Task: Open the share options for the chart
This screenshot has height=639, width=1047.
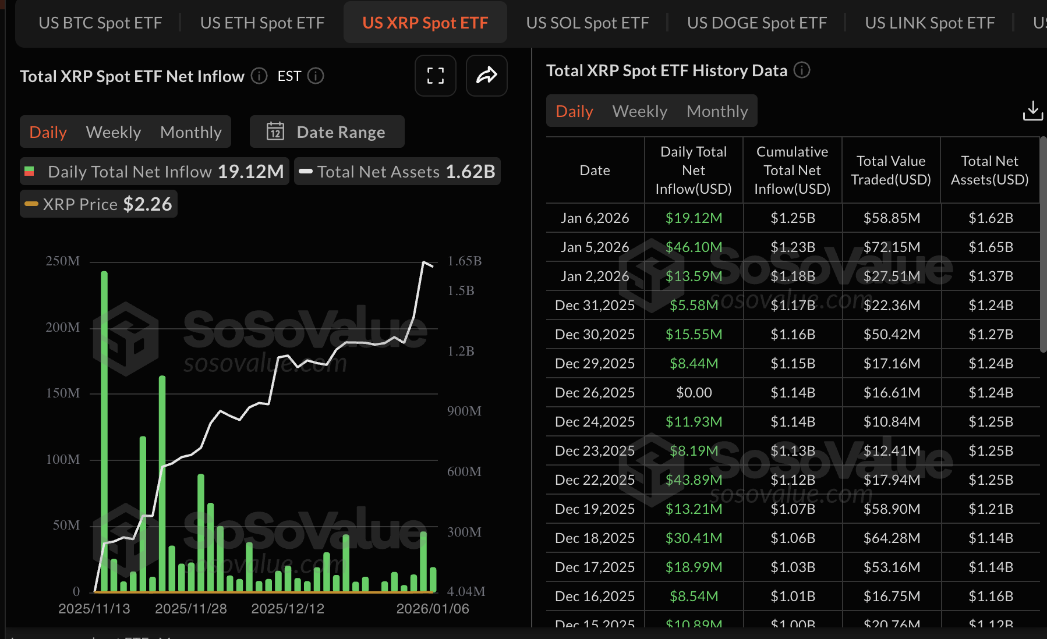Action: pos(486,76)
